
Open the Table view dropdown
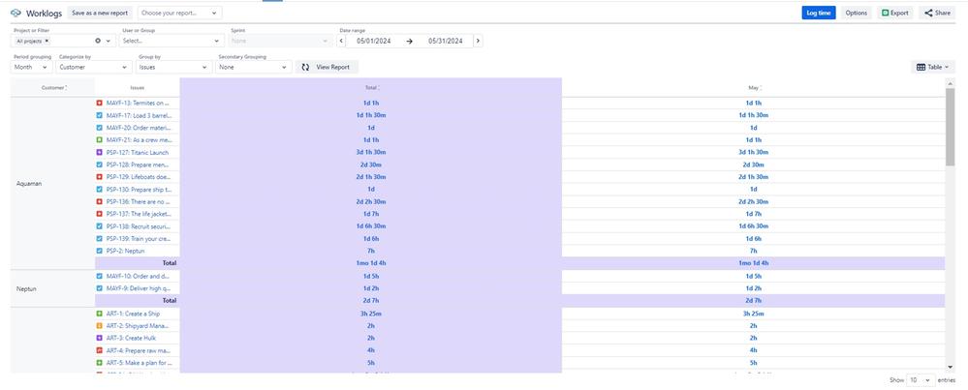pyautogui.click(x=933, y=67)
